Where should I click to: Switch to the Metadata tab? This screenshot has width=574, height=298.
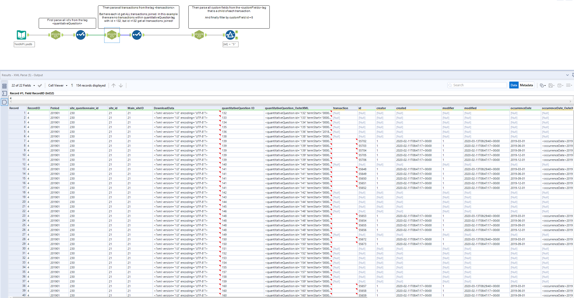[x=526, y=85]
